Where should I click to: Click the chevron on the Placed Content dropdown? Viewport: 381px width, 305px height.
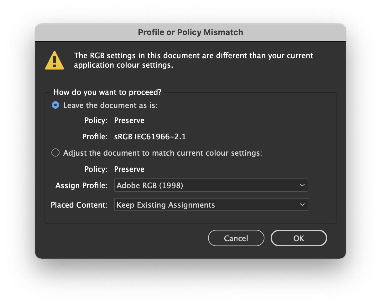pyautogui.click(x=302, y=204)
